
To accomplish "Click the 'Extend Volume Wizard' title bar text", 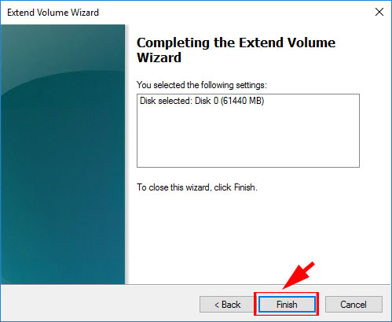I will (53, 13).
